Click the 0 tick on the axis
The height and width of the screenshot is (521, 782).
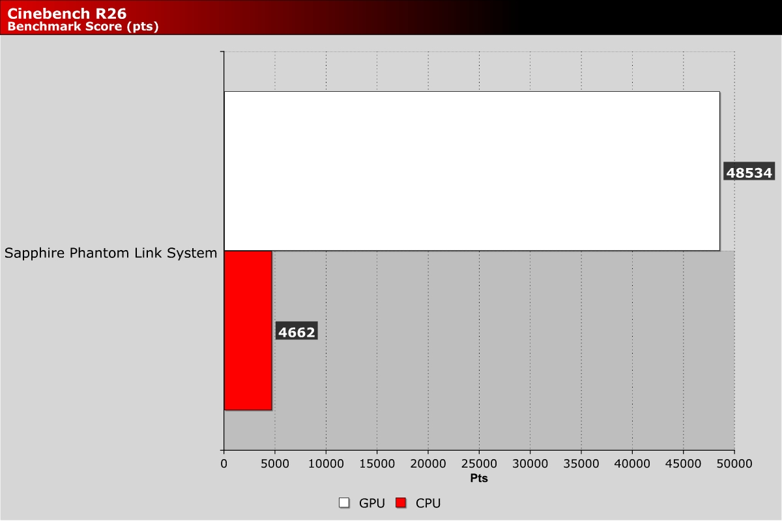tap(224, 463)
